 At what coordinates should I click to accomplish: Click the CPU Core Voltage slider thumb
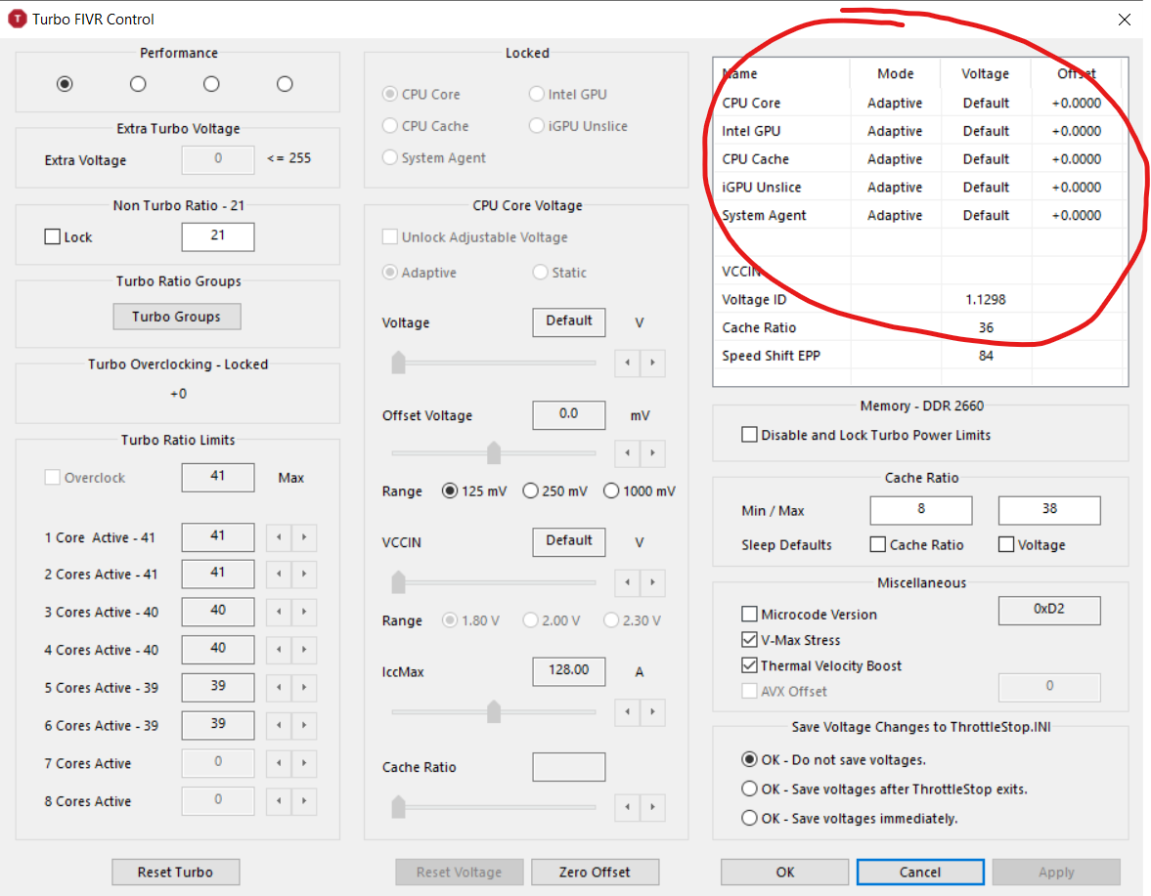[399, 363]
